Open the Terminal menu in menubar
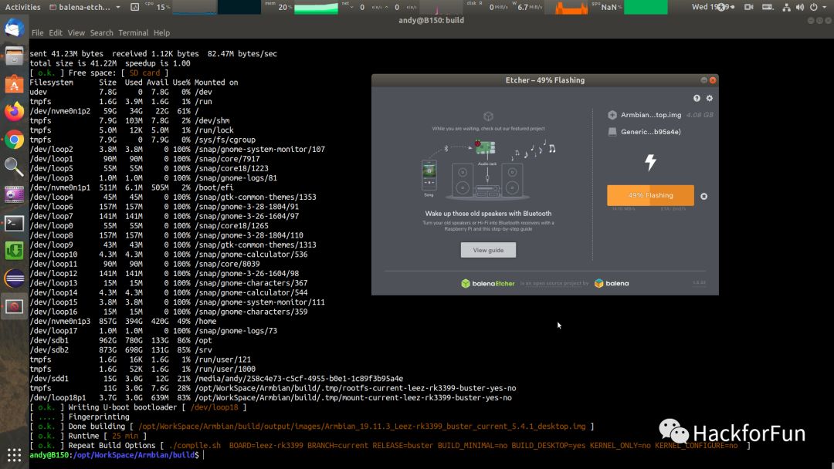This screenshot has height=469, width=834. tap(133, 33)
